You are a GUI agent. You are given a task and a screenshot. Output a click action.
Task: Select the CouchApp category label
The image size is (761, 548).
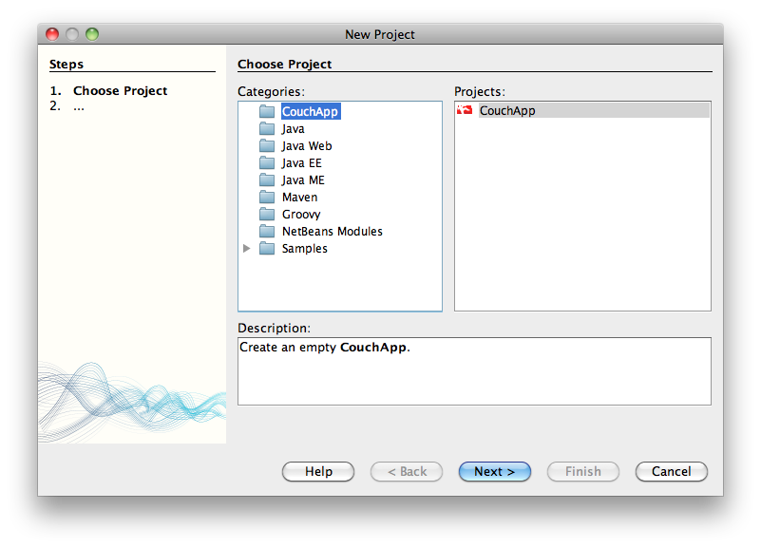pyautogui.click(x=310, y=111)
